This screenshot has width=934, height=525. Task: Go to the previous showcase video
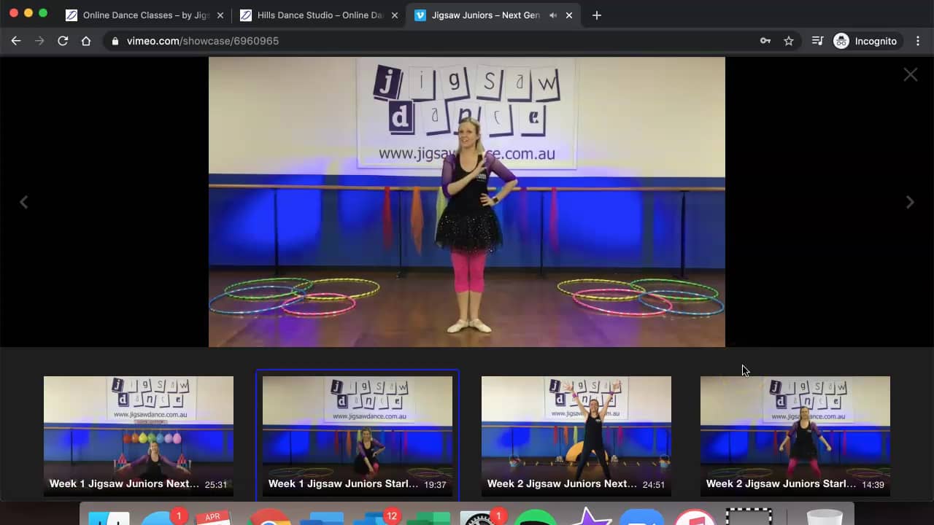point(23,202)
